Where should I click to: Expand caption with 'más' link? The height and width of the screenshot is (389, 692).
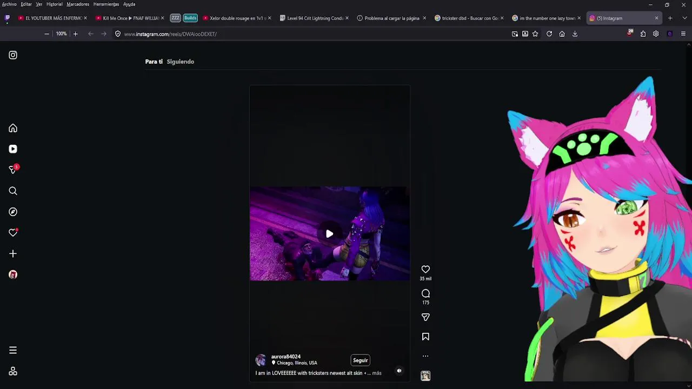pyautogui.click(x=377, y=373)
